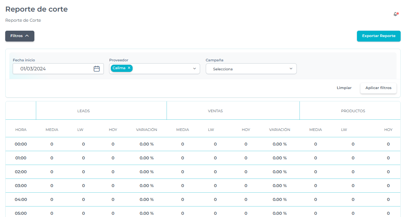Screen dimensions: 407x217
Task: Click the Leads VARIACIÓN column header
Action: [x=146, y=130]
